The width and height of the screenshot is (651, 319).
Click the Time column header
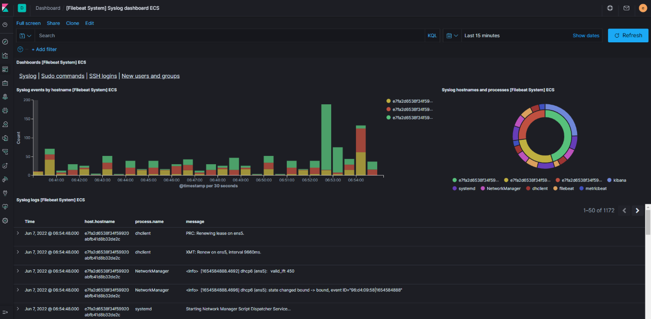point(30,221)
